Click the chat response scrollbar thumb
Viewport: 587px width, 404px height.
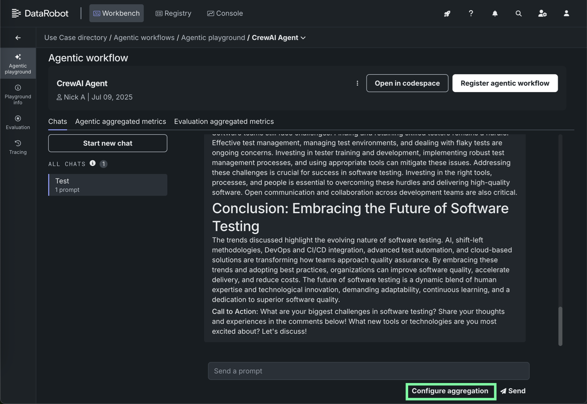click(x=560, y=326)
